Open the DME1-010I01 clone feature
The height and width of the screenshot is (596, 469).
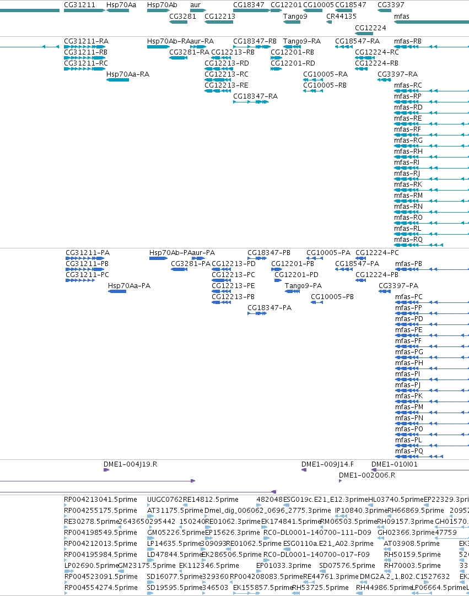[420, 470]
